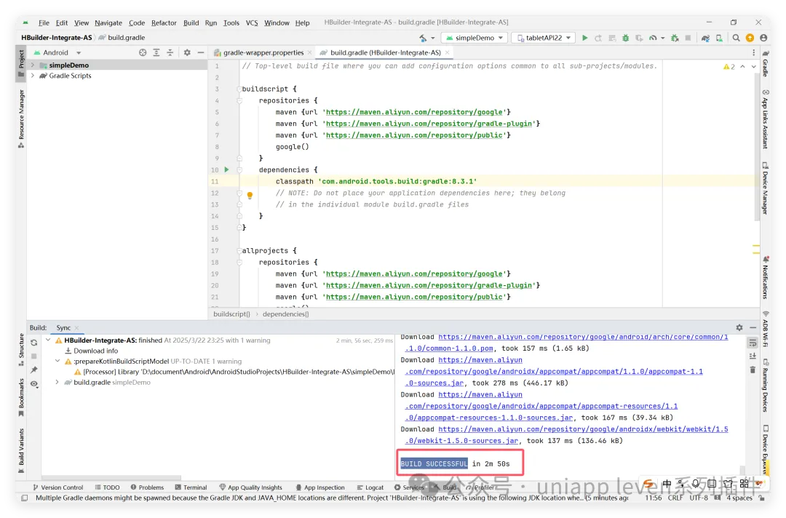Open the Gradle tool window from the right sidebar
Image resolution: width=786 pixels, height=518 pixels.
pos(766,63)
